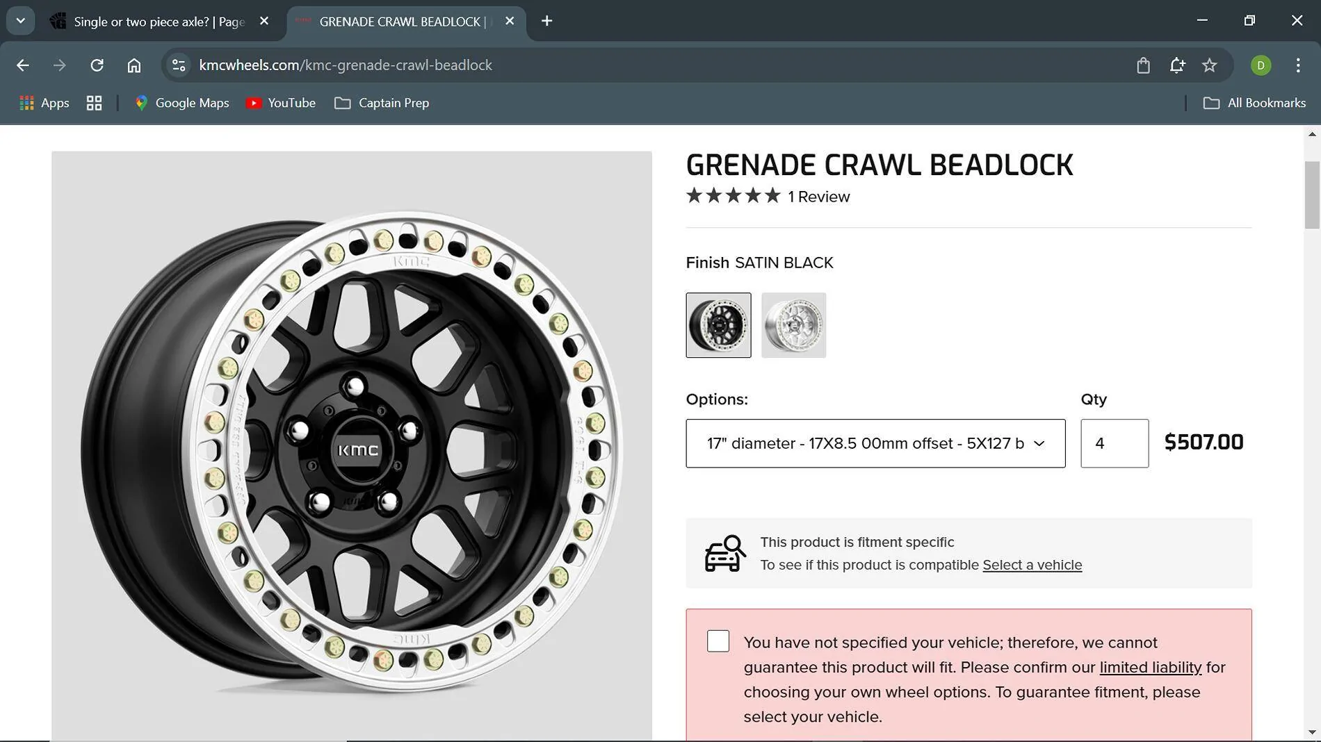
Task: Go forward to next page
Action: coord(60,65)
